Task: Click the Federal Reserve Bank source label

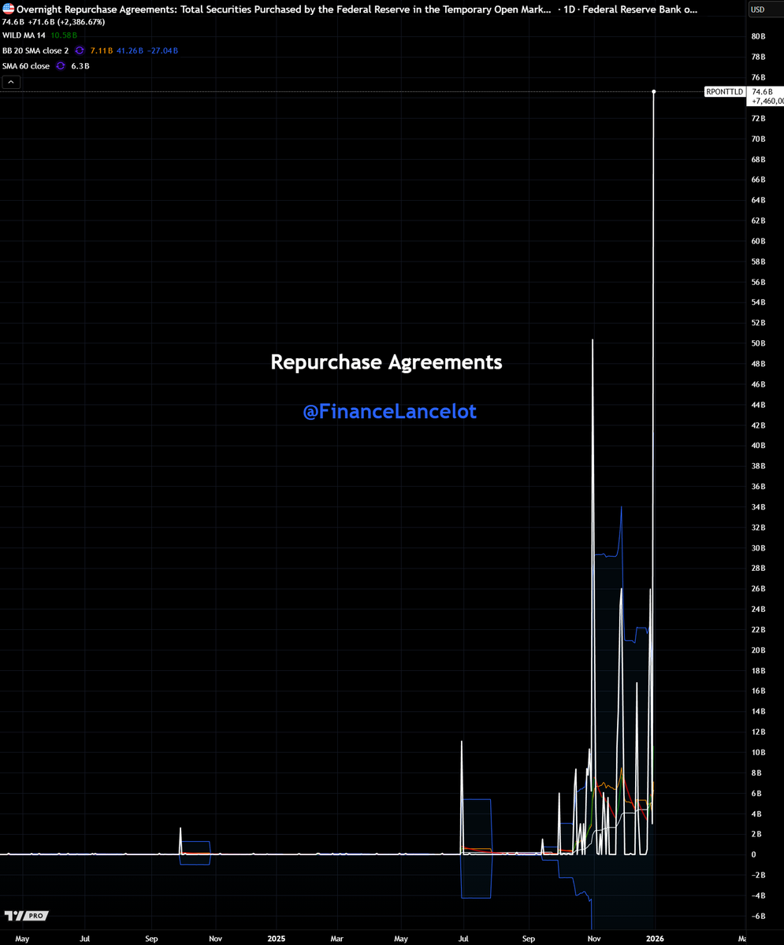Action: (641, 9)
